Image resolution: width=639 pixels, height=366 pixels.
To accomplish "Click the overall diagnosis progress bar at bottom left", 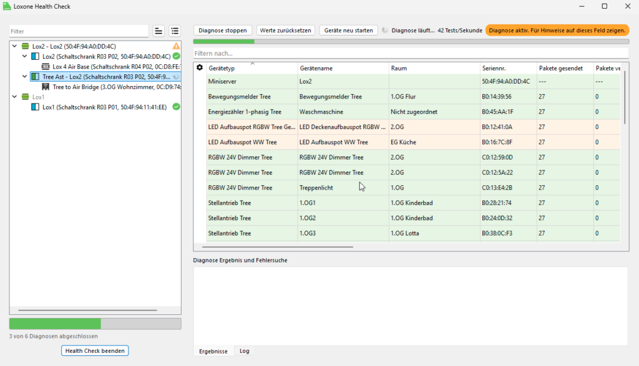I will click(95, 324).
